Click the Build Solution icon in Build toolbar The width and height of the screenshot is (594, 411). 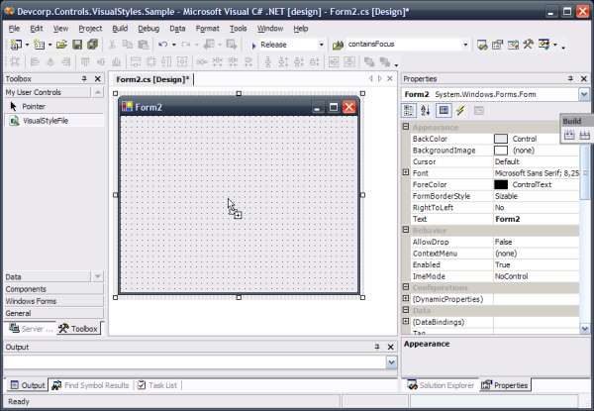tap(569, 135)
